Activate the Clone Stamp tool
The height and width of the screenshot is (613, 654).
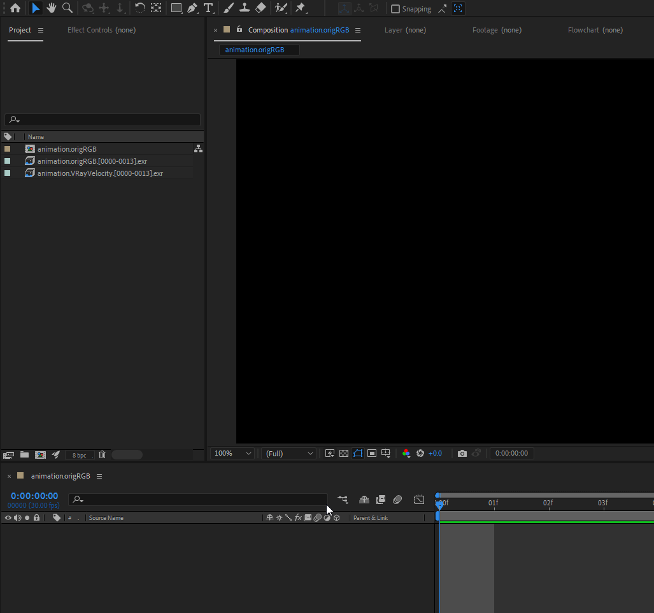click(245, 8)
